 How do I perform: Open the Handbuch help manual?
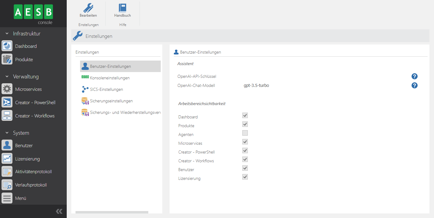coord(123,10)
